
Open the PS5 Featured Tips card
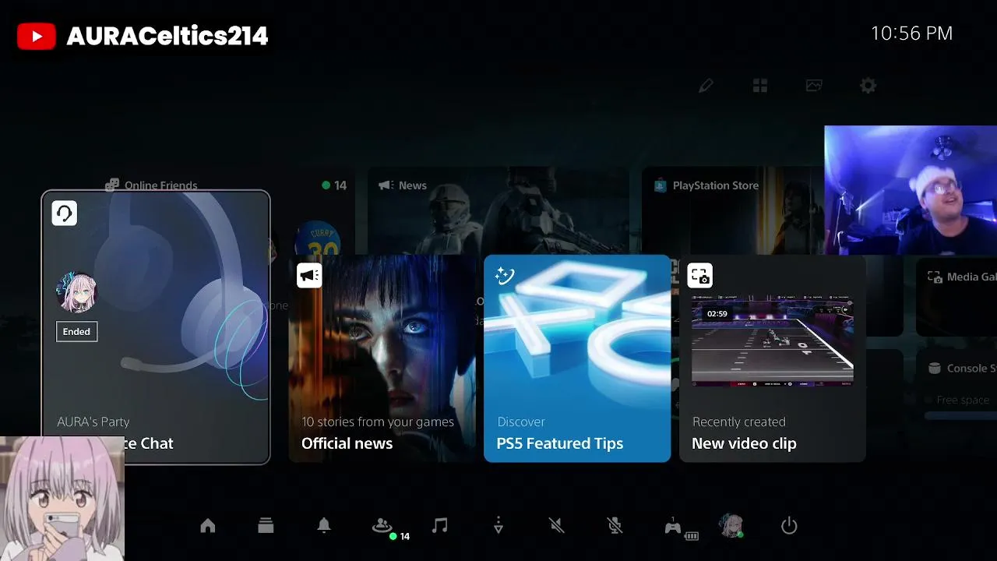click(577, 358)
